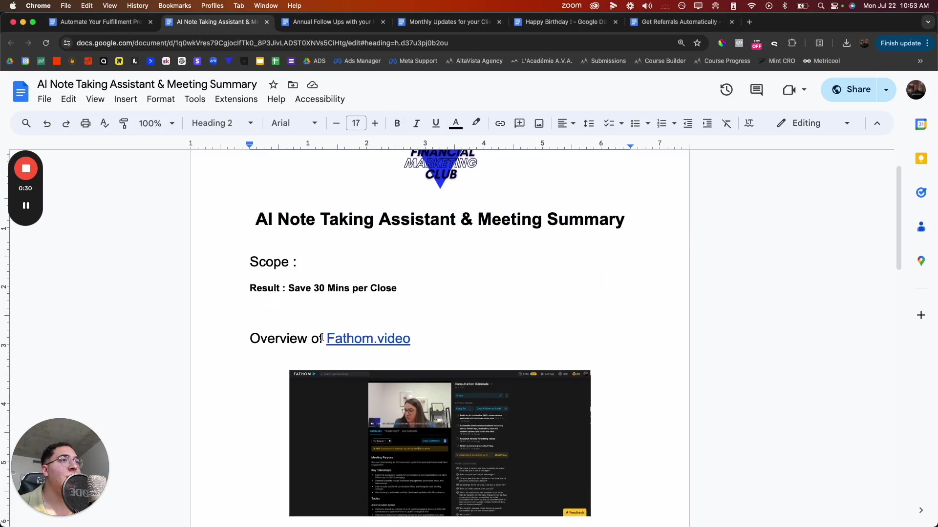
Task: Pause the screen recording
Action: pos(26,205)
